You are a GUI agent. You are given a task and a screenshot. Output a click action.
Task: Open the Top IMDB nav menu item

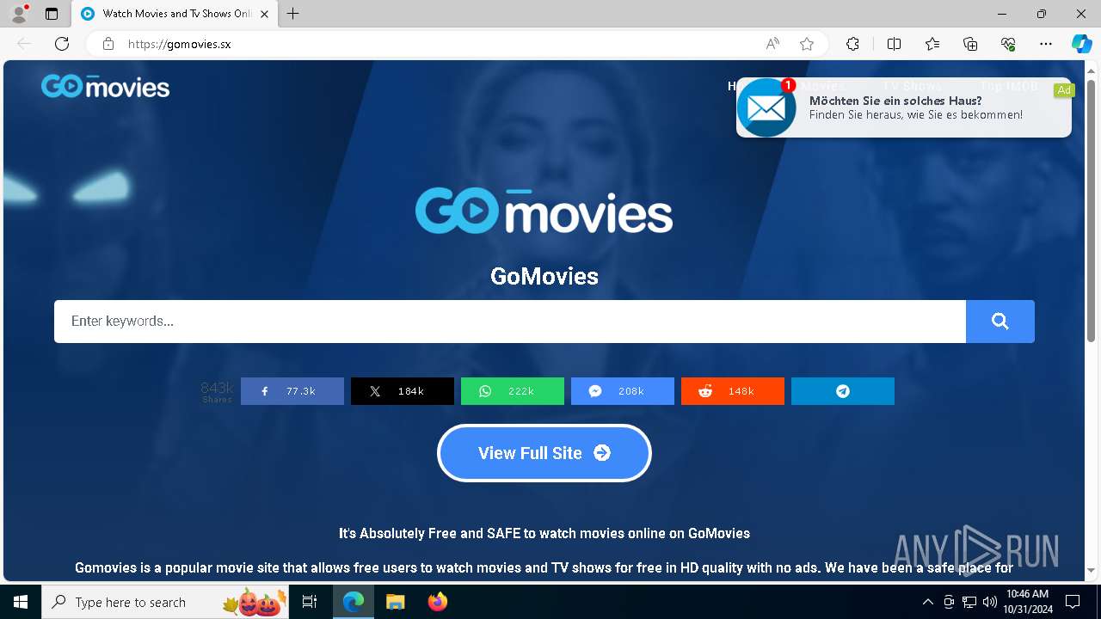pyautogui.click(x=1009, y=86)
